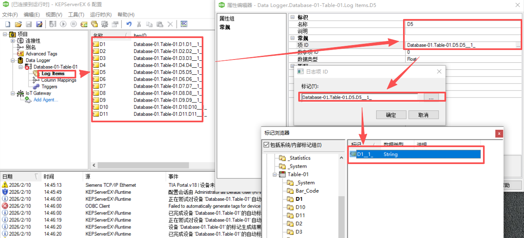Select Triggers in the project tree
This screenshot has width=524, height=238.
click(x=49, y=87)
